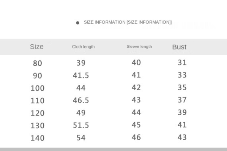Click cloth length value 46.5

81,100
